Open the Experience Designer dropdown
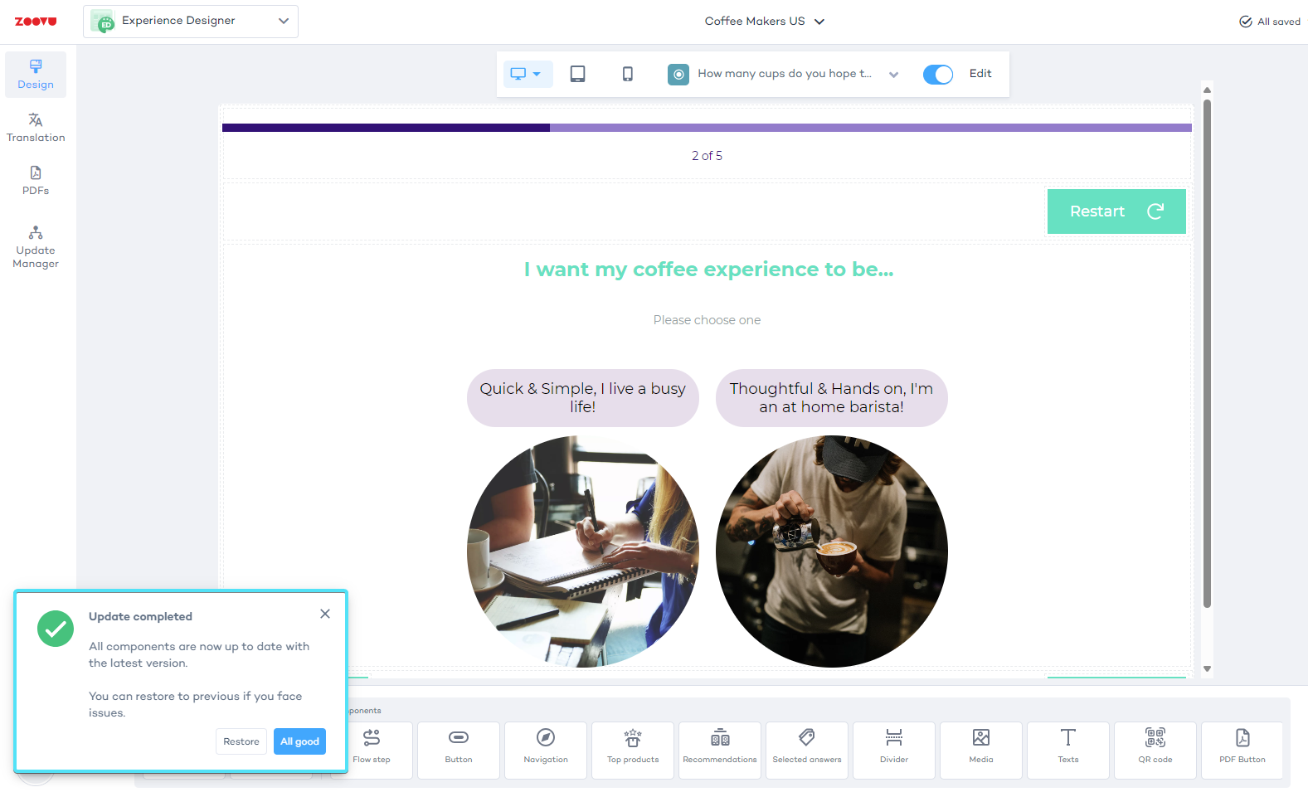1308x792 pixels. click(x=191, y=22)
